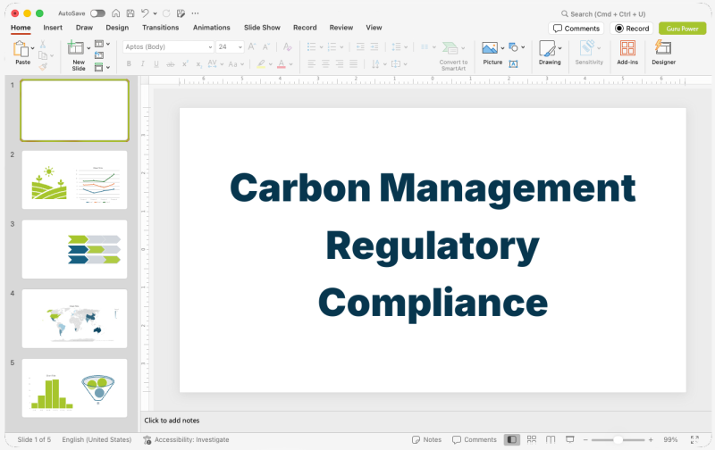Viewport: 715px width, 450px height.
Task: Open the Drawing tools icon
Action: pos(547,48)
